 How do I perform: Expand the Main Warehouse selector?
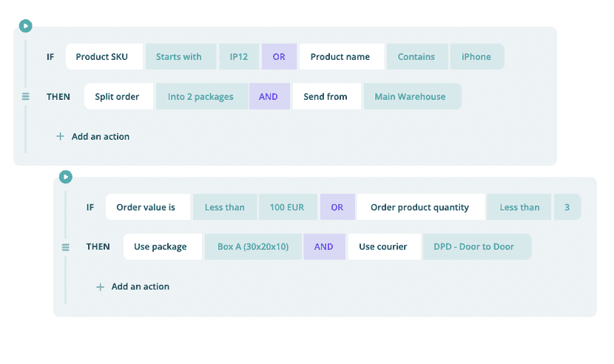click(x=410, y=97)
